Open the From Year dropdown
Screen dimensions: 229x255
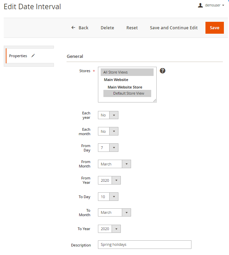pos(109,180)
